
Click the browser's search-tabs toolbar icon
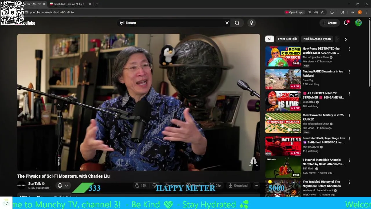coord(342,12)
